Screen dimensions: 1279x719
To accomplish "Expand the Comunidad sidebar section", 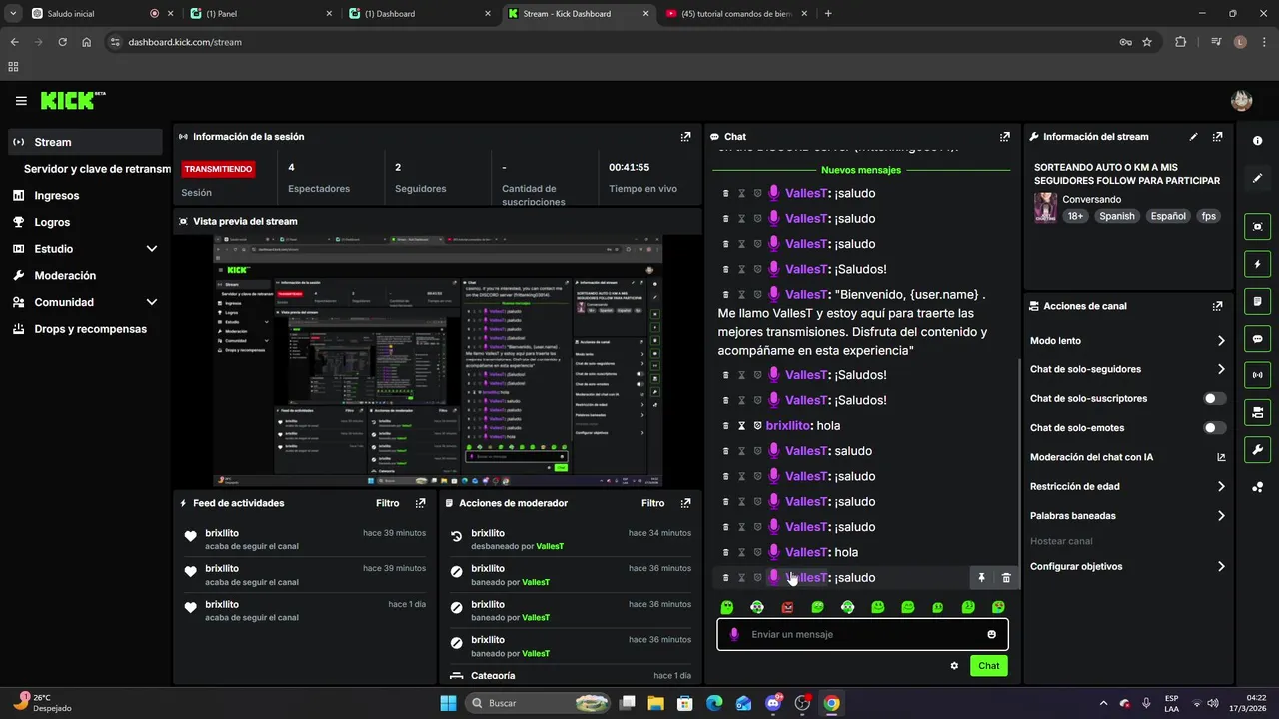I will pyautogui.click(x=152, y=302).
